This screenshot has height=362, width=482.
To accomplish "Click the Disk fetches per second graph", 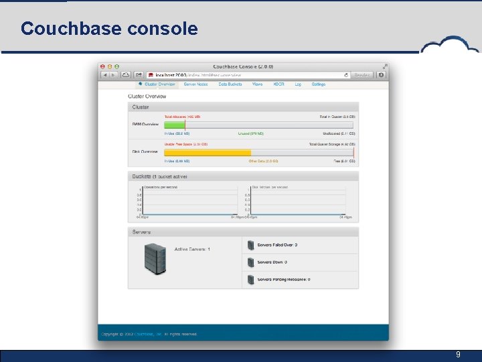I will tap(297, 201).
